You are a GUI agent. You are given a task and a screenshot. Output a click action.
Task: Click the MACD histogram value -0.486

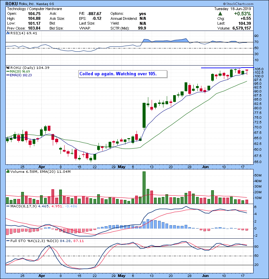pos(71,206)
